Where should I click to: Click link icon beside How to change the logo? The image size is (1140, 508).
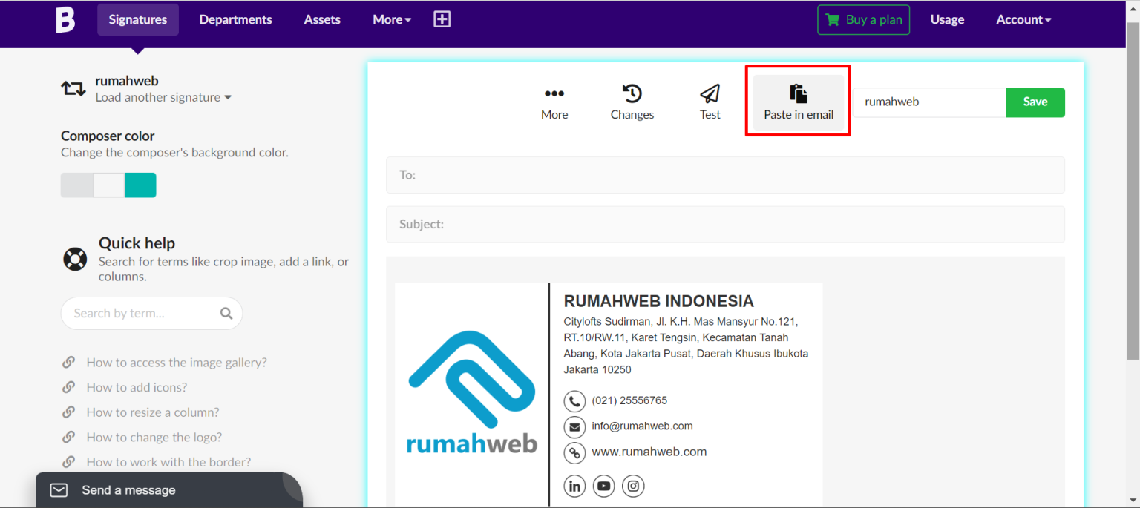69,437
